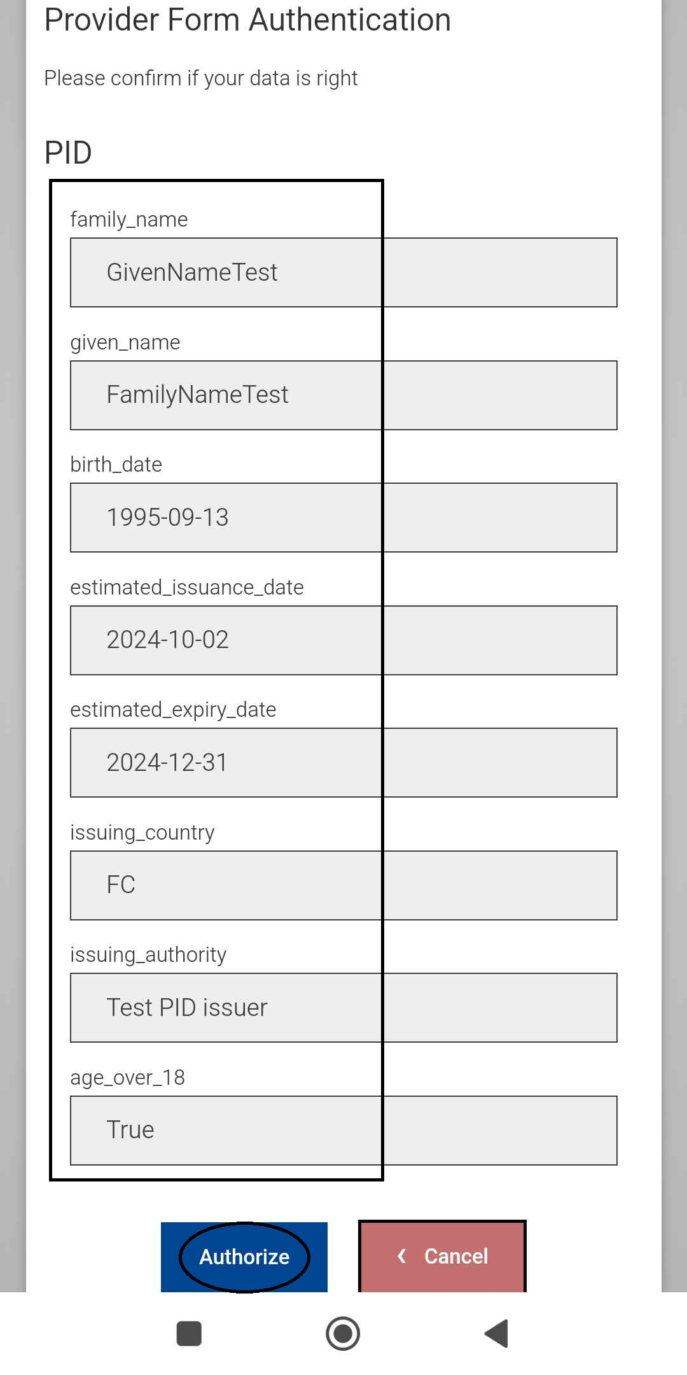This screenshot has width=687, height=1375.
Task: Click the issuing_authority label text
Action: (148, 955)
